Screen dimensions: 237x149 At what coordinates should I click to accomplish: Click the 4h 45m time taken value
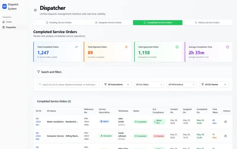click(214, 122)
